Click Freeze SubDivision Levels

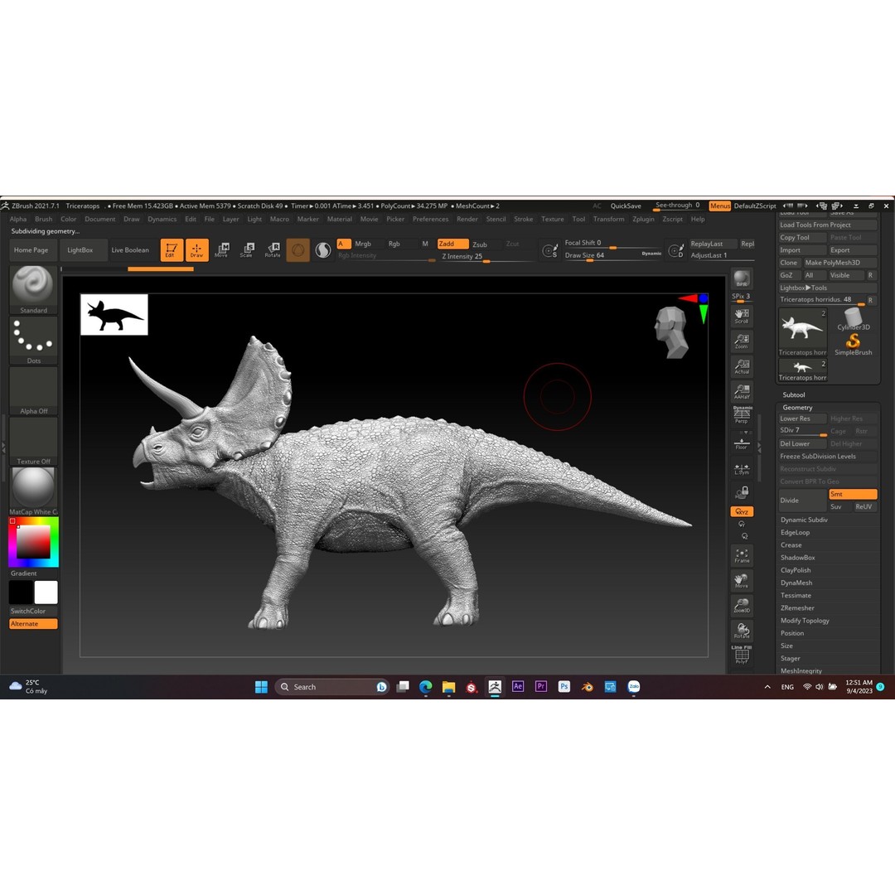coord(828,457)
